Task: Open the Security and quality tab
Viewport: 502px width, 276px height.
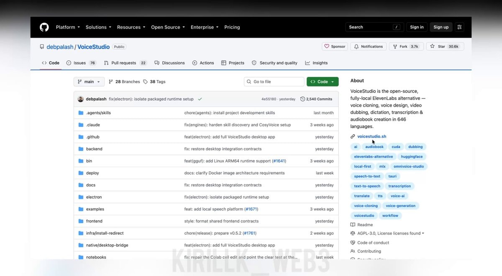Action: (274, 63)
